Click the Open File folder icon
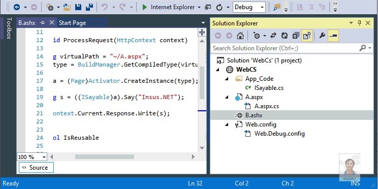378x189 pixels. pos(67,7)
